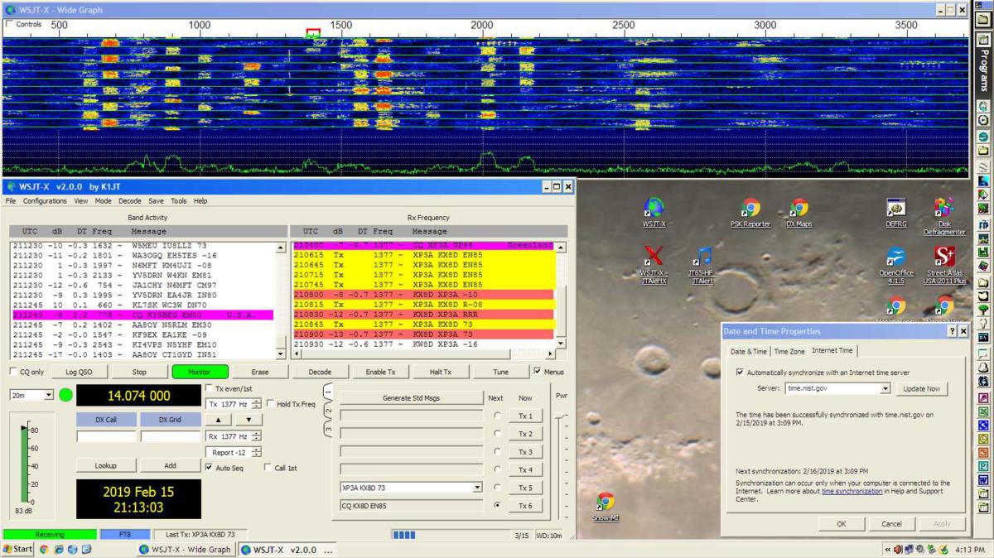This screenshot has height=558, width=994.
Task: Click the Update Now button
Action: (921, 388)
